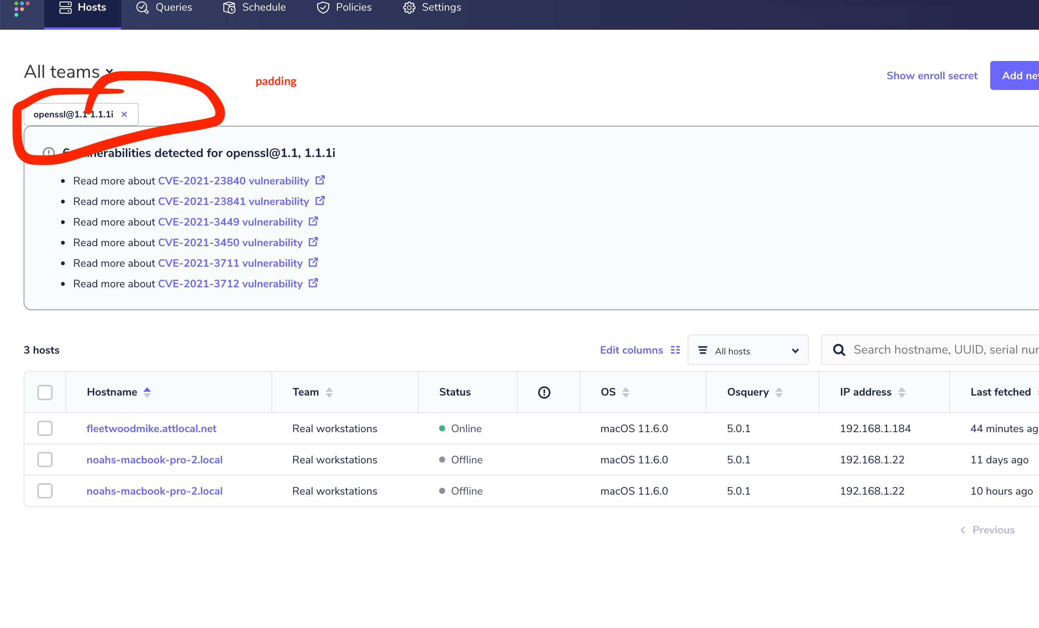This screenshot has width=1039, height=628.
Task: Open the CVE-2021-3712 vulnerability link
Action: coord(230,284)
